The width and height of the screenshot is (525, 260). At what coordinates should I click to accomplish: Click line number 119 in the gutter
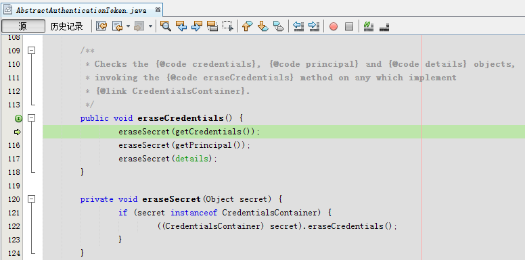pos(14,186)
